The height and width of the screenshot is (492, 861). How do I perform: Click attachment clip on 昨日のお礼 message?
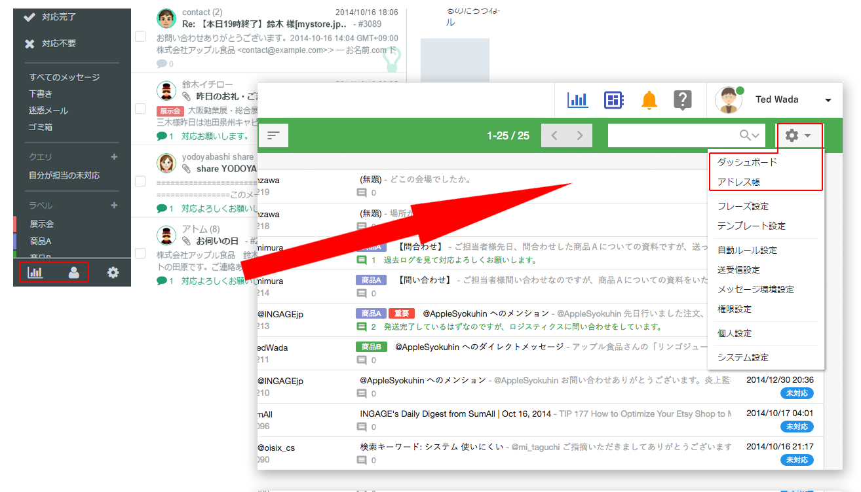pos(186,96)
